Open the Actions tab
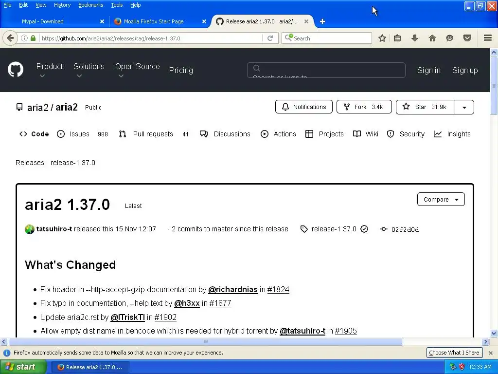Image resolution: width=498 pixels, height=374 pixels. (x=278, y=134)
